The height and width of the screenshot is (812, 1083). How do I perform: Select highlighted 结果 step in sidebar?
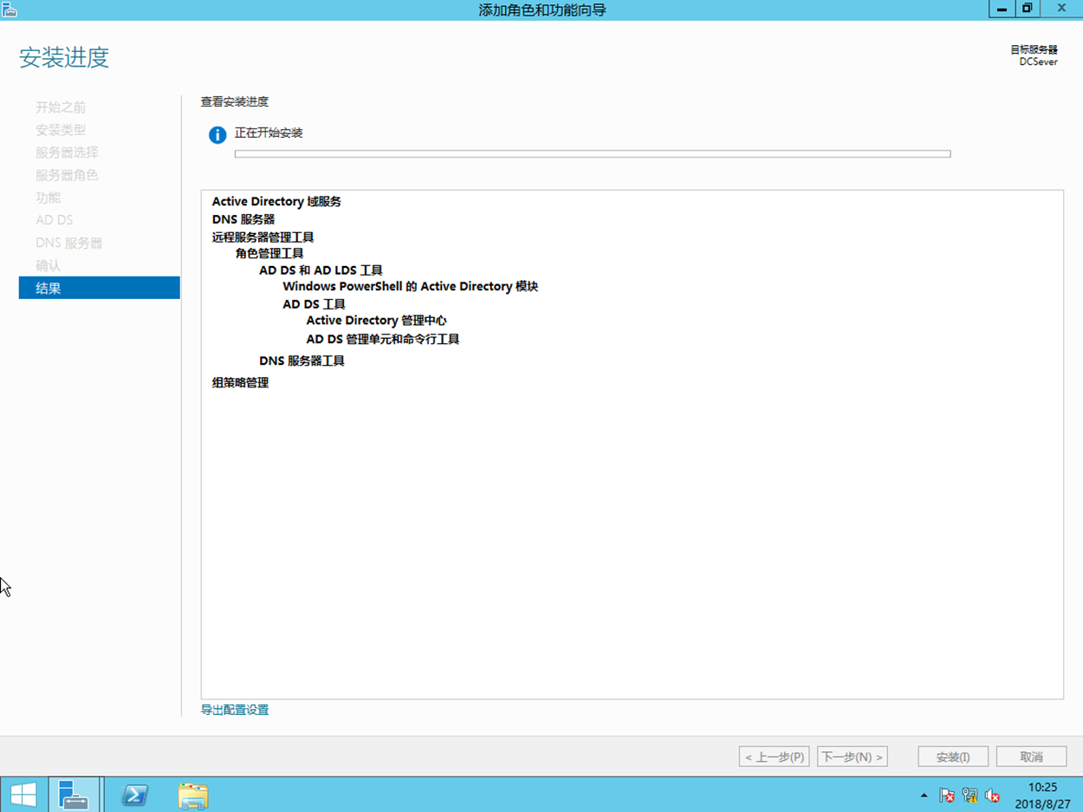(x=100, y=288)
